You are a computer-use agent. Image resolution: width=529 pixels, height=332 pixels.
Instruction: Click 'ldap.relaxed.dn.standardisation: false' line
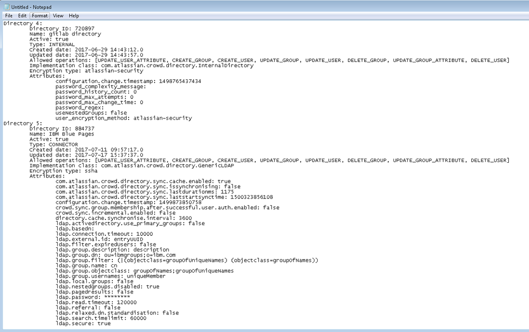click(117, 313)
